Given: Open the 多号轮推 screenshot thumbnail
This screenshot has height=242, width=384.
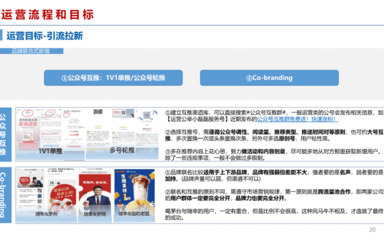Looking at the screenshot, I should pos(122,134).
